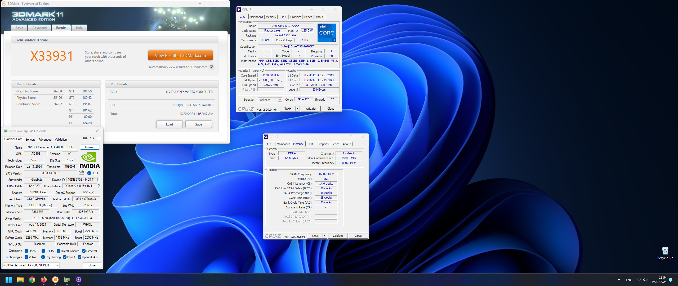Toggle the DirectML checkbox
Screen dimensions: 678x286
coord(84,251)
